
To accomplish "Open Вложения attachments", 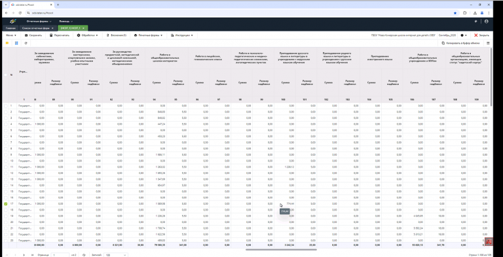I will pos(117,35).
